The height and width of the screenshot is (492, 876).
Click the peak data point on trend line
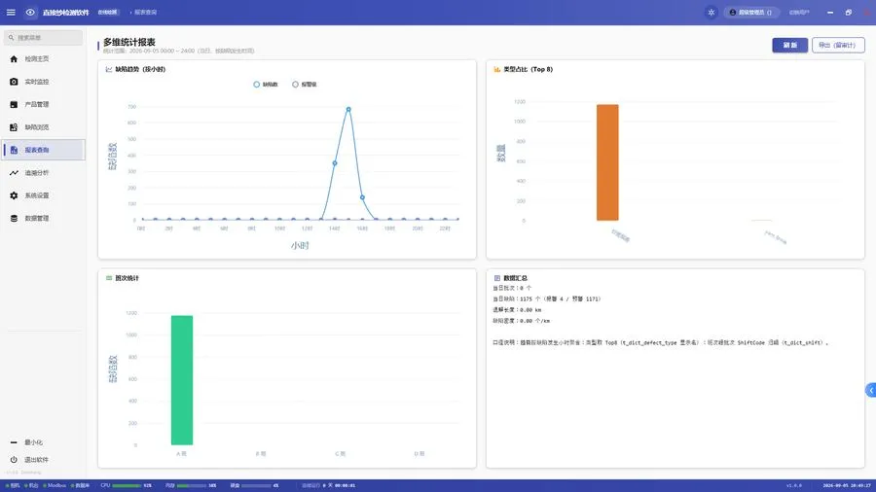(x=348, y=109)
